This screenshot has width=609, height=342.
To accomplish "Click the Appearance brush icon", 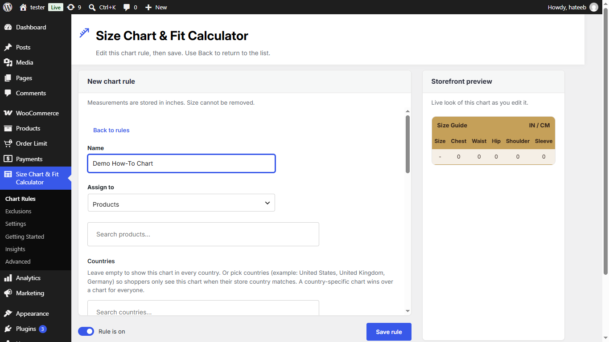I will coord(8,313).
